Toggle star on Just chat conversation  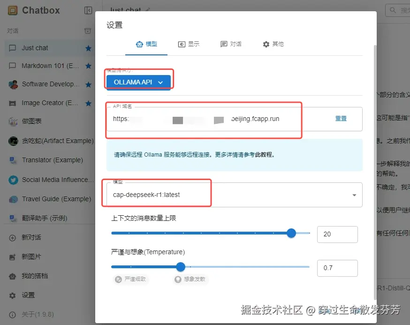[x=88, y=48]
